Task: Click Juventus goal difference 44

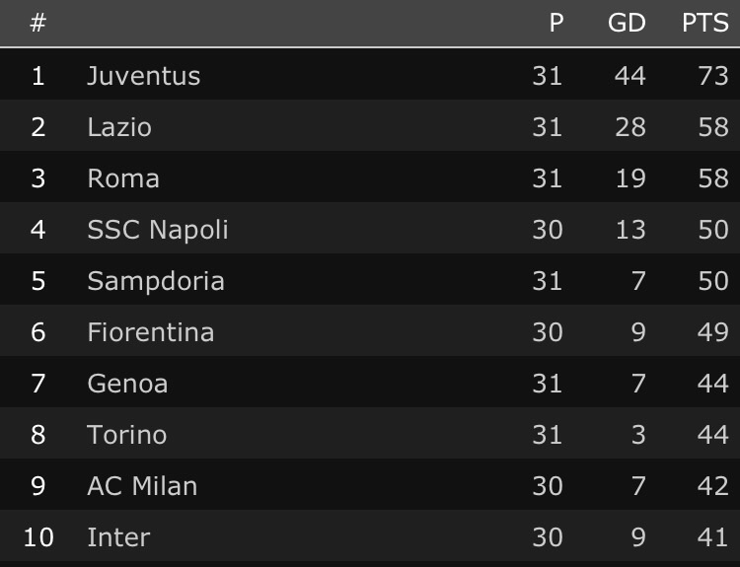Action: (629, 76)
